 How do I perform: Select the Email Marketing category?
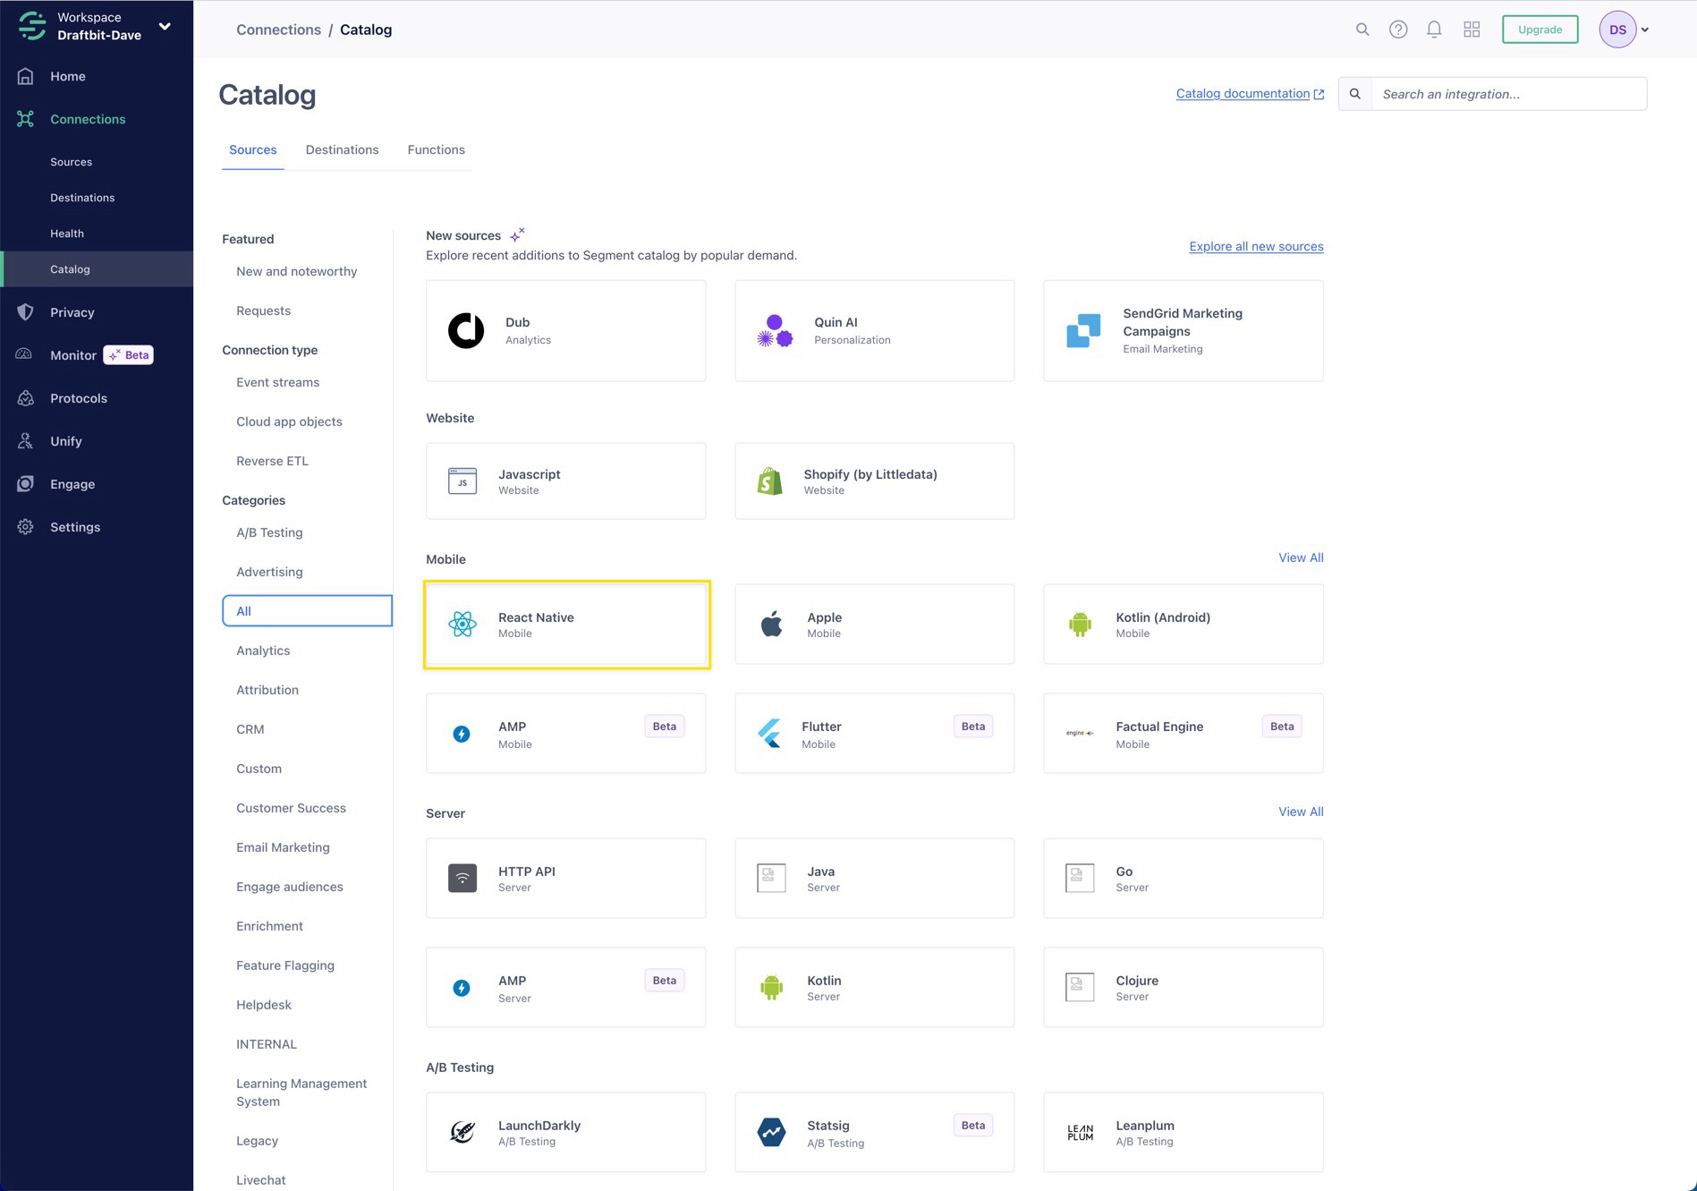pyautogui.click(x=283, y=848)
